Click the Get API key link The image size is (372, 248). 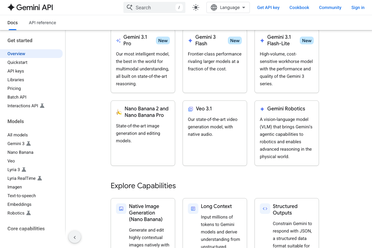268,7
